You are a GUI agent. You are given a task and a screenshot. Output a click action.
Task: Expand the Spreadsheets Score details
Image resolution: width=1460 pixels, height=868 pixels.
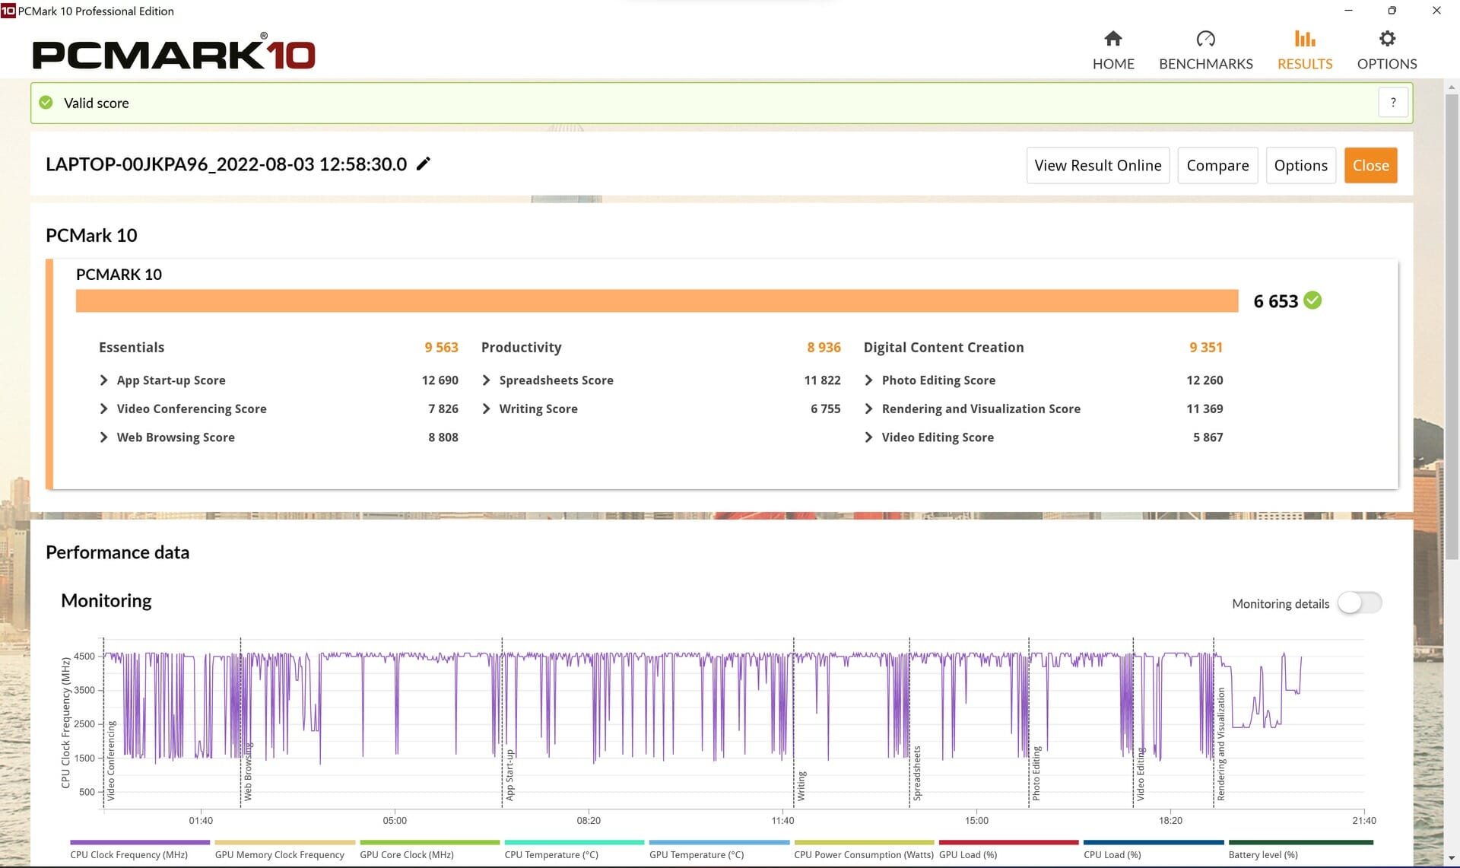(x=661, y=380)
